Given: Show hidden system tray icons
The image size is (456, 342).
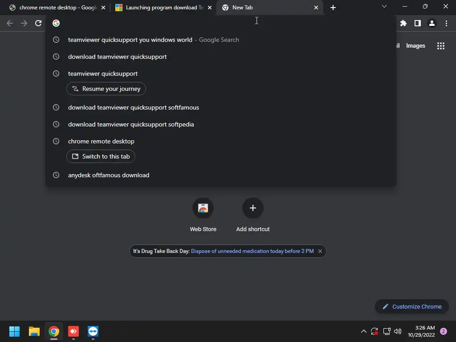Looking at the screenshot, I should (363, 331).
